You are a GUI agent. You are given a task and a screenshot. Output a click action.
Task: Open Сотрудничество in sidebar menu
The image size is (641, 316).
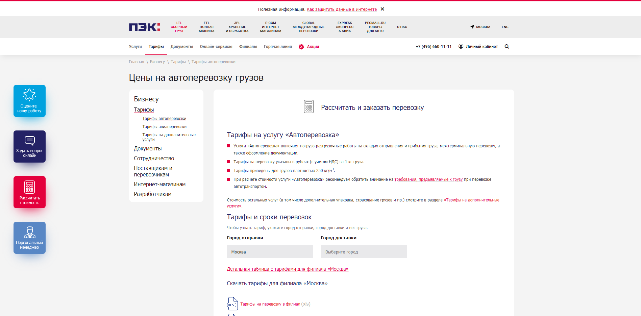154,159
